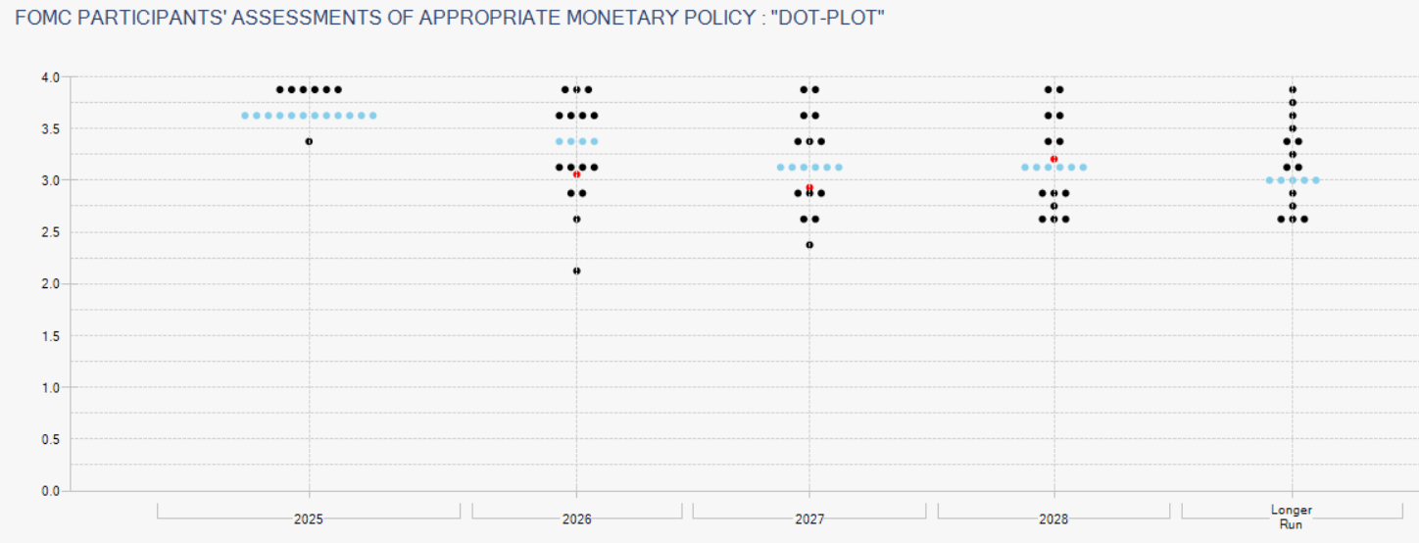This screenshot has width=1419, height=543.
Task: Select the single 2026 dot at 2.625 level
Action: [x=576, y=219]
